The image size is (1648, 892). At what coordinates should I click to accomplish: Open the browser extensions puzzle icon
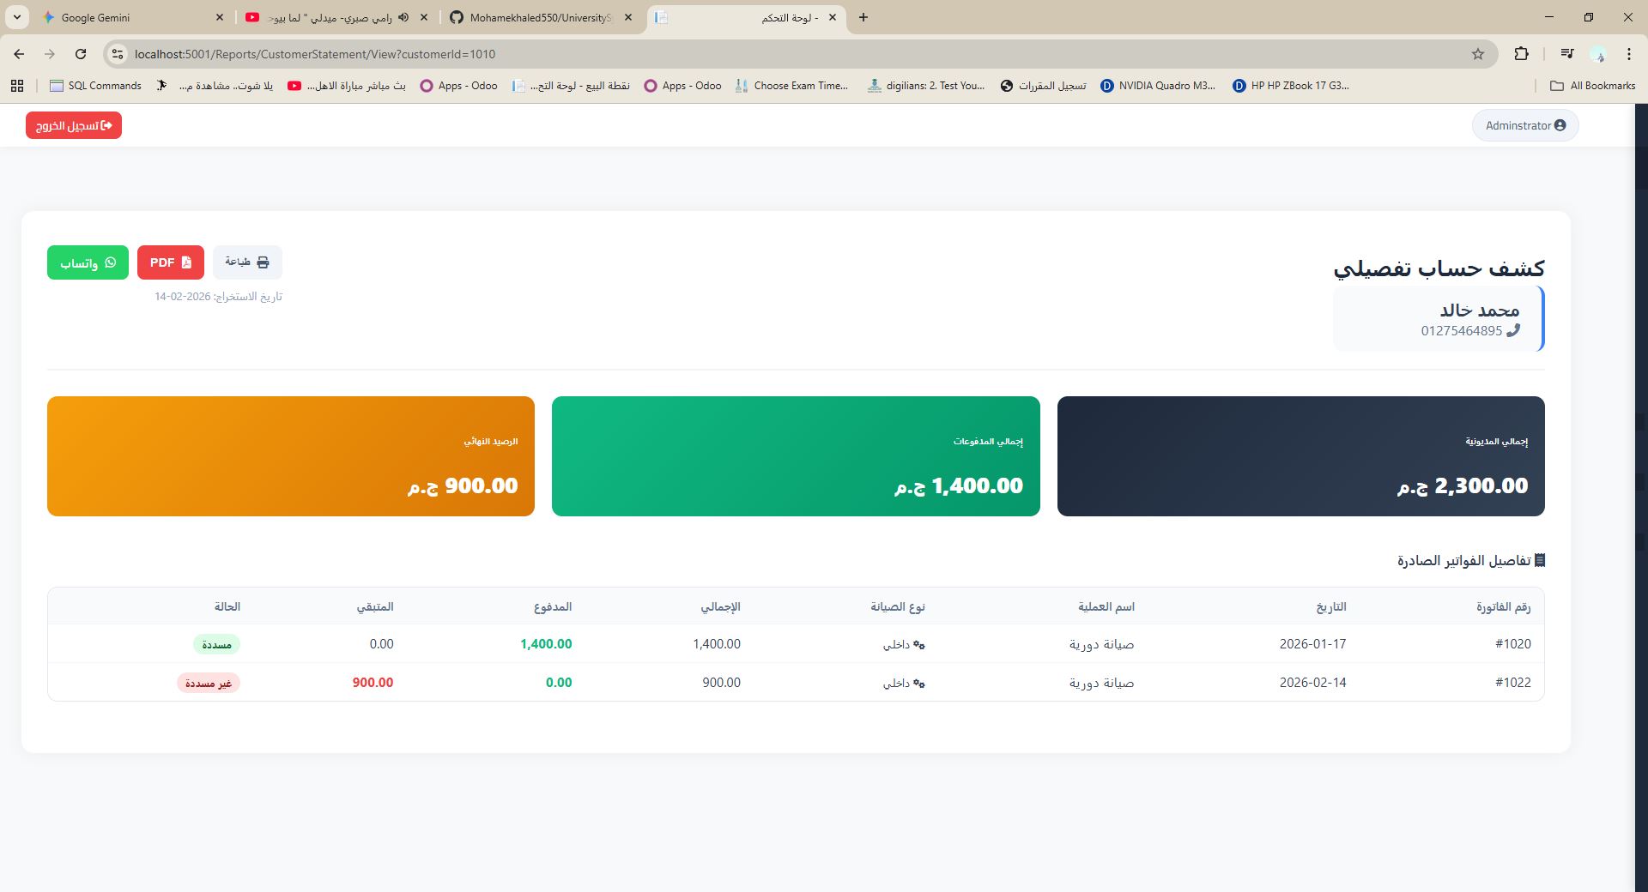click(1521, 54)
